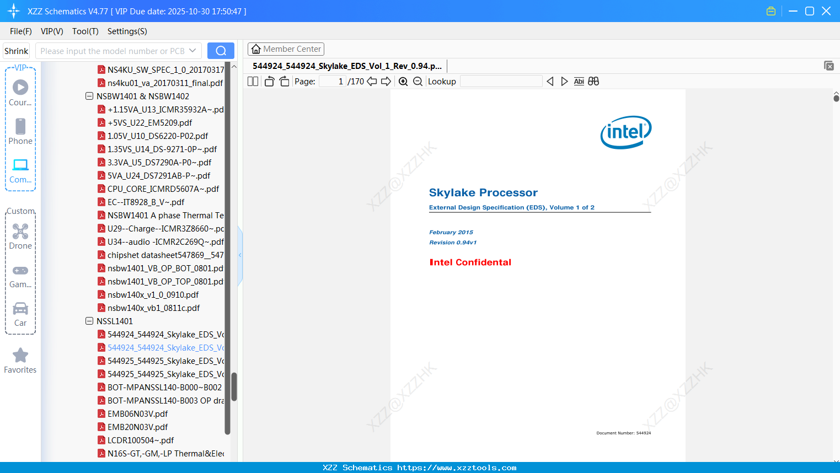The height and width of the screenshot is (473, 840).
Task: Collapse the file tree side handle
Action: click(x=240, y=255)
